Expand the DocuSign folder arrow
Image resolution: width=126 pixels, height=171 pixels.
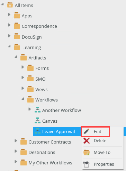point(9,36)
